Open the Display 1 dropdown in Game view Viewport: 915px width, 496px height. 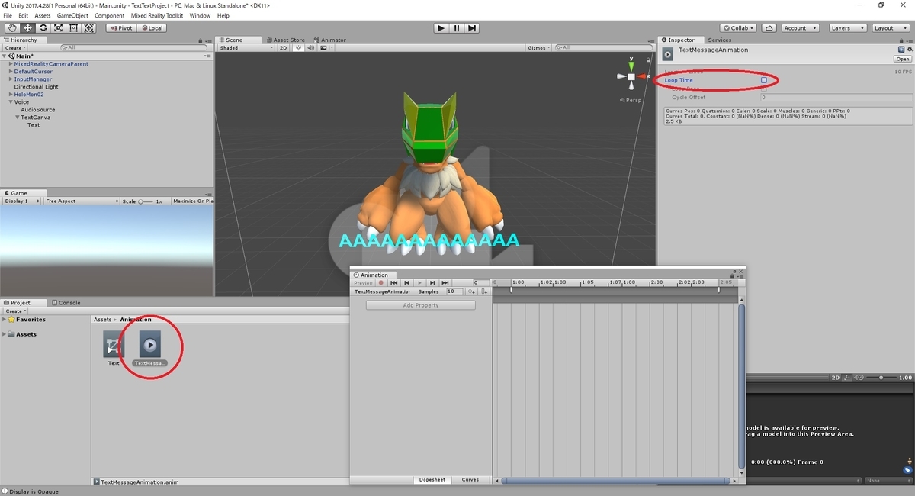click(x=21, y=201)
